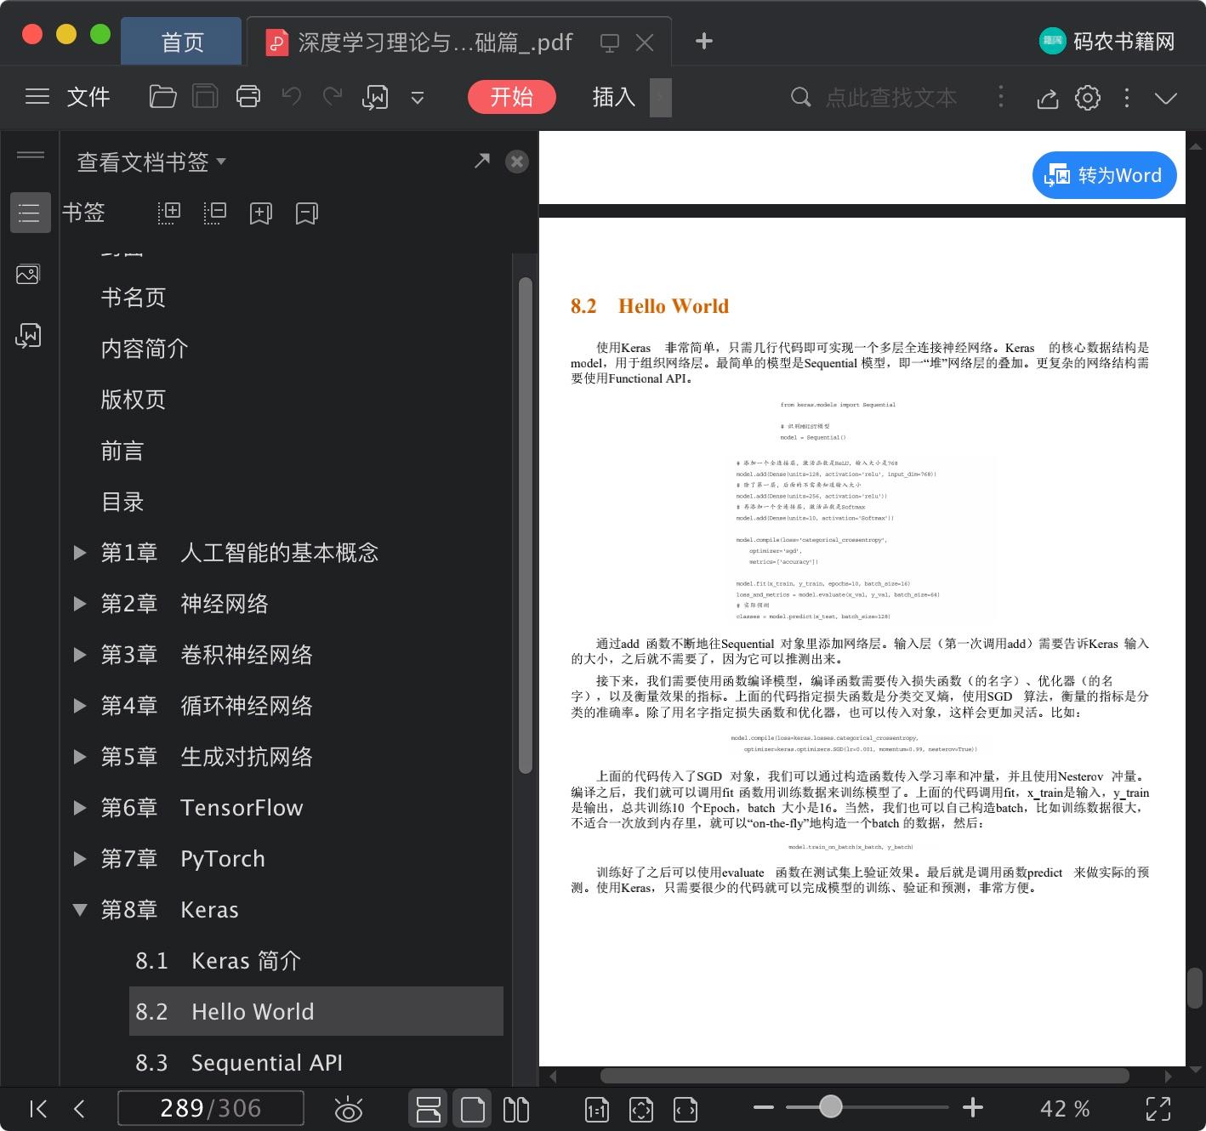
Task: Open the 书名页 bookmark
Action: point(134,298)
